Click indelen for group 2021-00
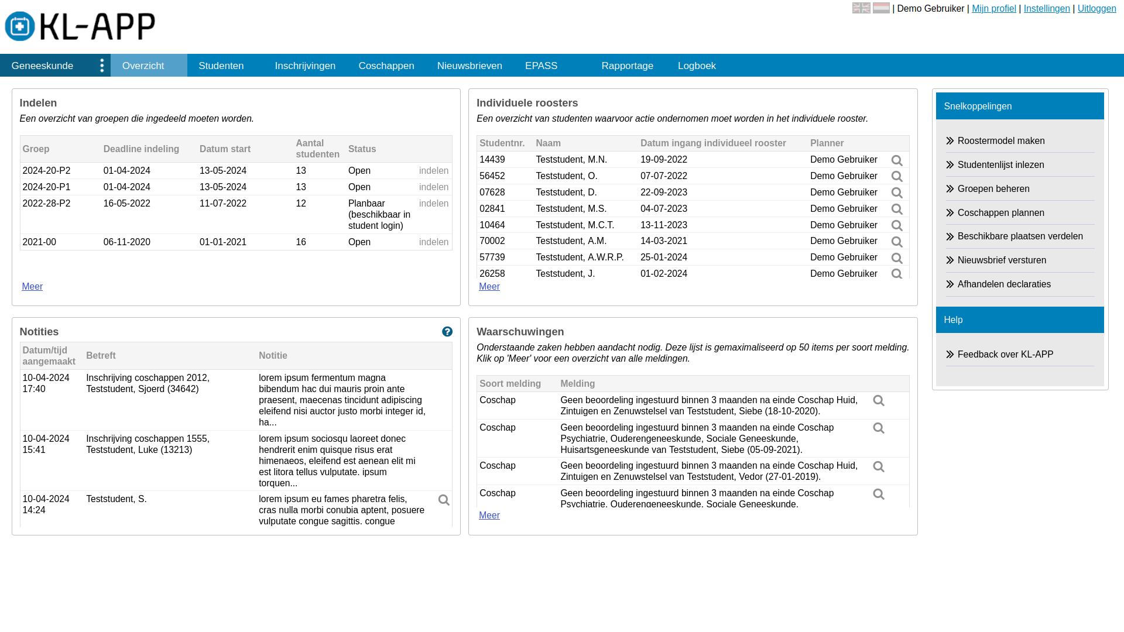This screenshot has width=1124, height=632. point(434,242)
